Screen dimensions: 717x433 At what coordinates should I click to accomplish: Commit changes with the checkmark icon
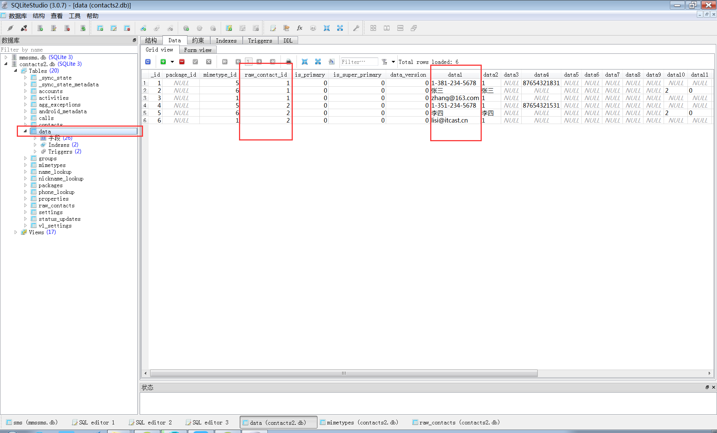pyautogui.click(x=195, y=62)
